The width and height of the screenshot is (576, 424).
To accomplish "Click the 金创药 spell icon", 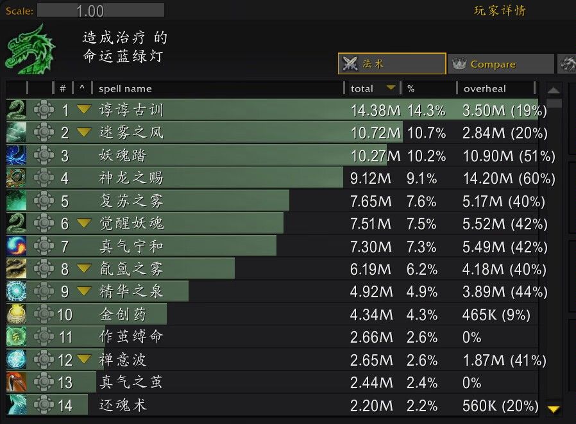I will [x=16, y=314].
